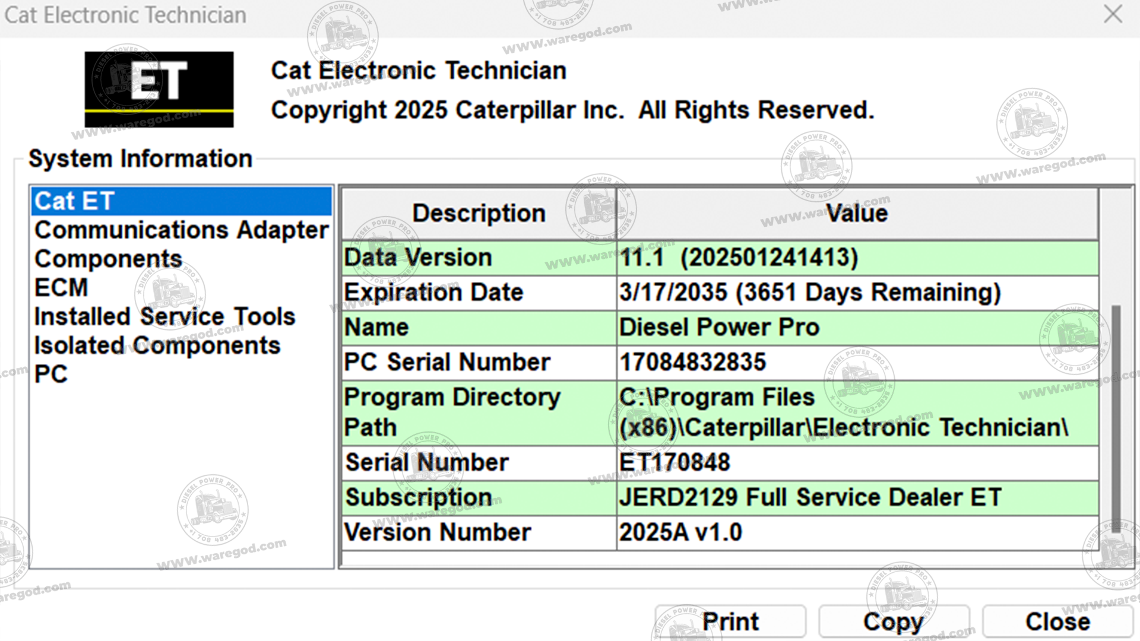The height and width of the screenshot is (641, 1140).
Task: Open the Components list entry
Action: pos(108,259)
